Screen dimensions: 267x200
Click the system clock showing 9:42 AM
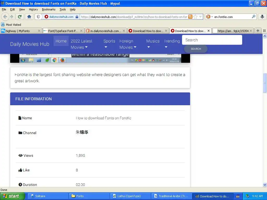click(x=257, y=196)
